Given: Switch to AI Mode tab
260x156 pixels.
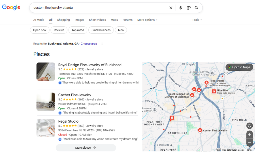Looking at the screenshot, I should [39, 20].
